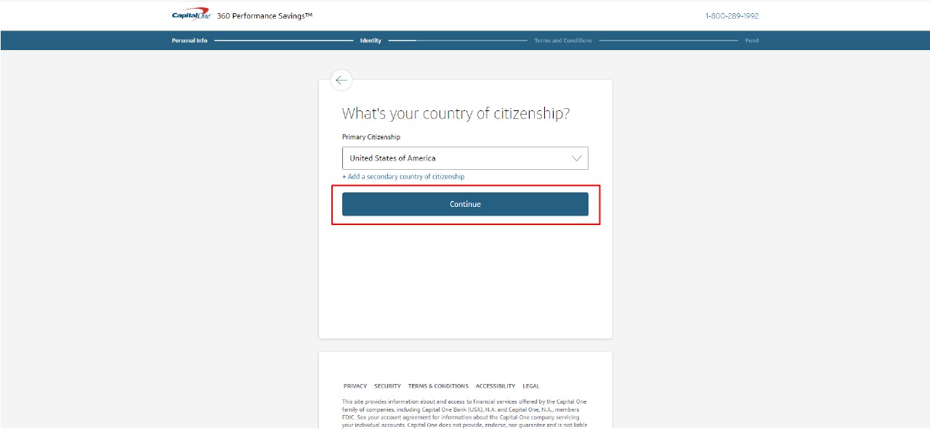
Task: Go back using the circled arrow icon
Action: pyautogui.click(x=341, y=80)
